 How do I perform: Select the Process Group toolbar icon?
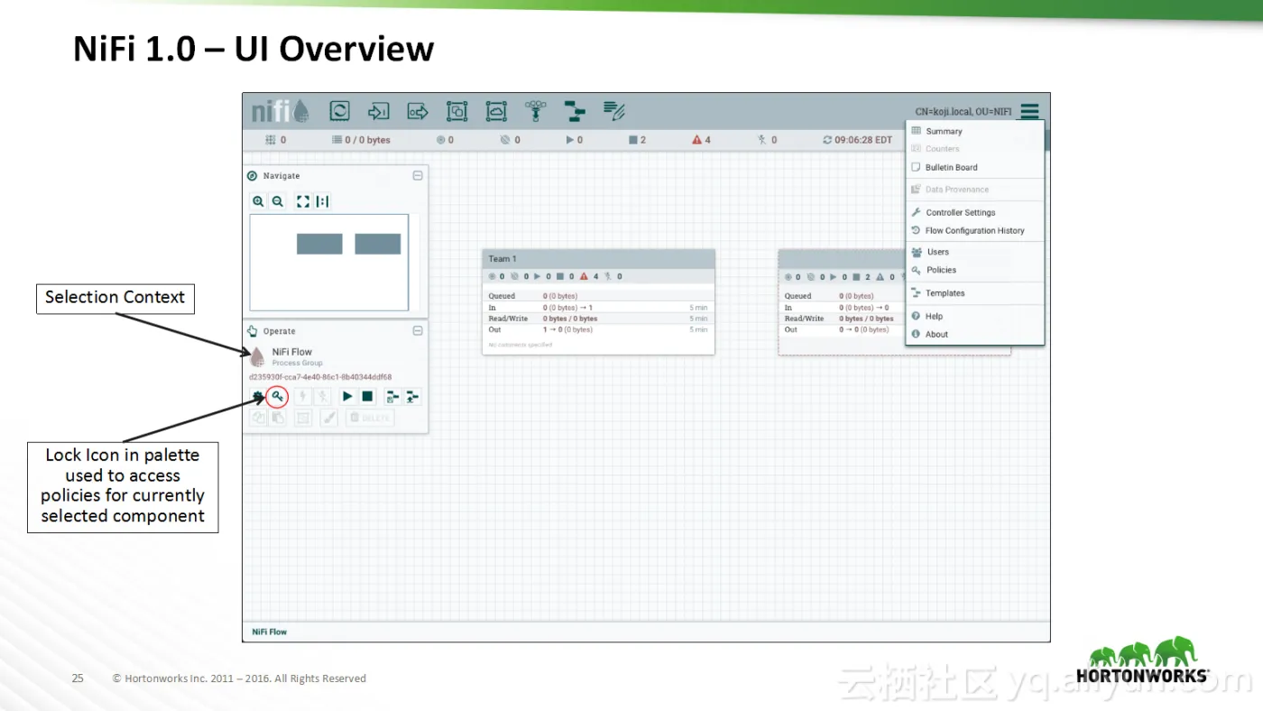[x=457, y=111]
